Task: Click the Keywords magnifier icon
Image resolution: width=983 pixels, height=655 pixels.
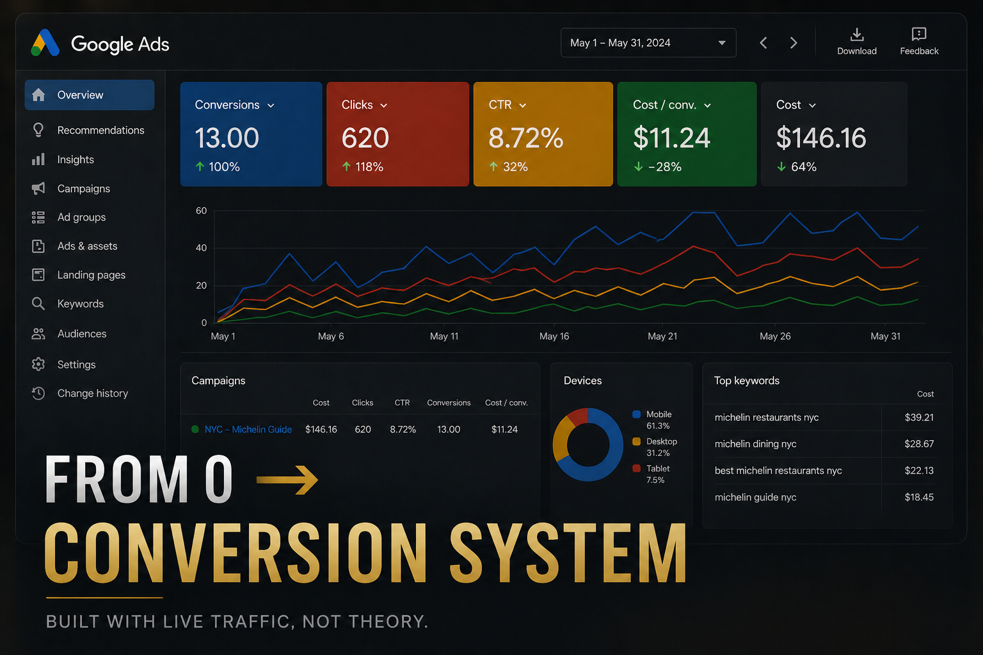Action: coord(38,303)
